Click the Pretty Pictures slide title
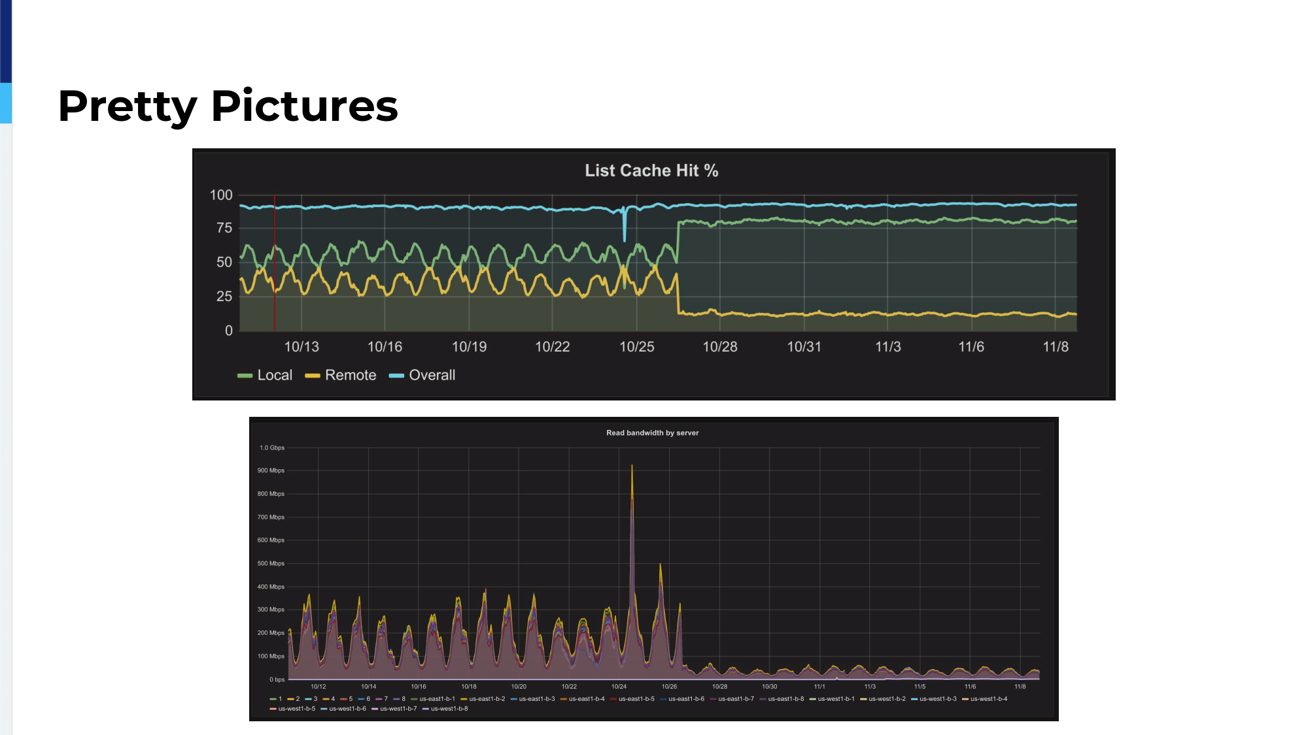The width and height of the screenshot is (1308, 735). click(x=228, y=106)
